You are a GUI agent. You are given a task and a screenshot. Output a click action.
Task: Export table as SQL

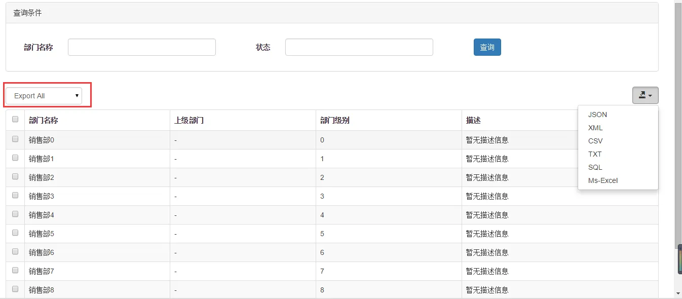[x=595, y=167]
